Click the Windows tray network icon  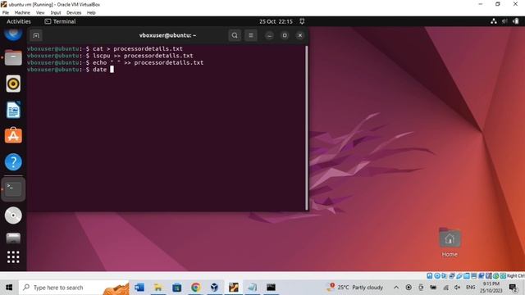coord(445,288)
